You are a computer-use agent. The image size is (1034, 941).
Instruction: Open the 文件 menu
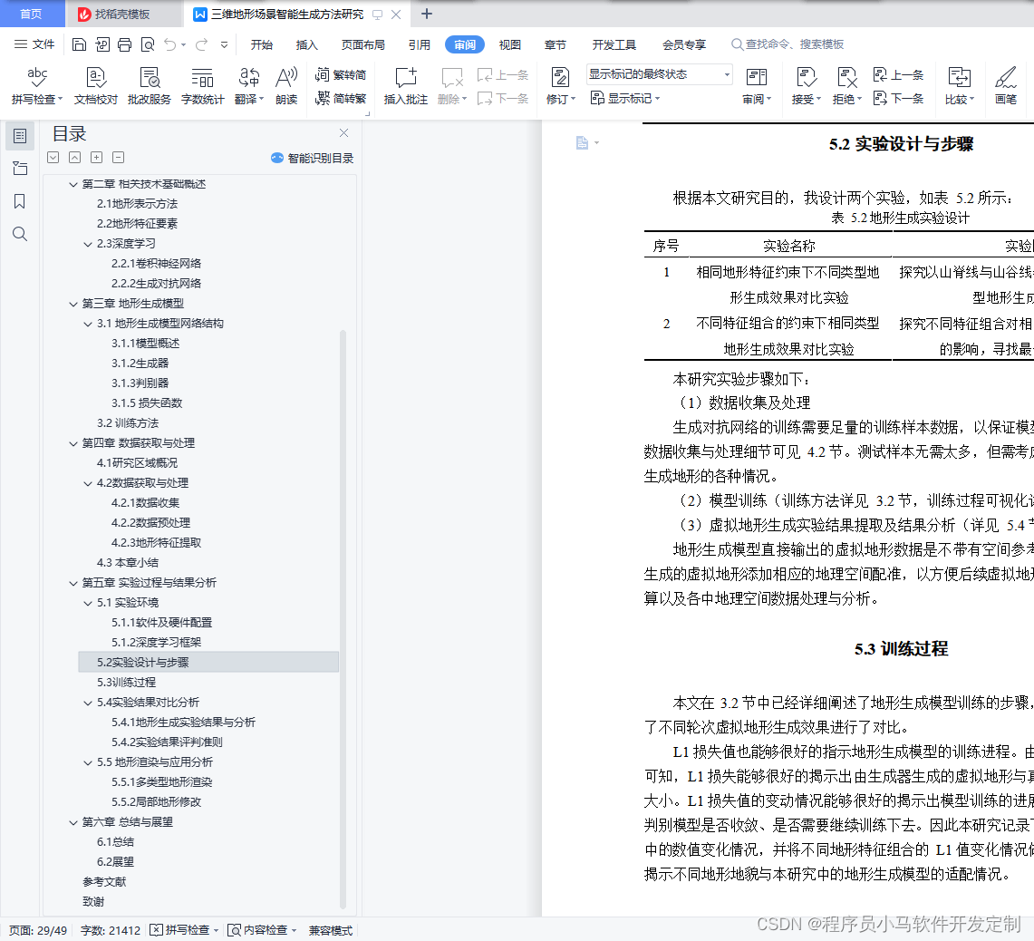click(x=34, y=44)
